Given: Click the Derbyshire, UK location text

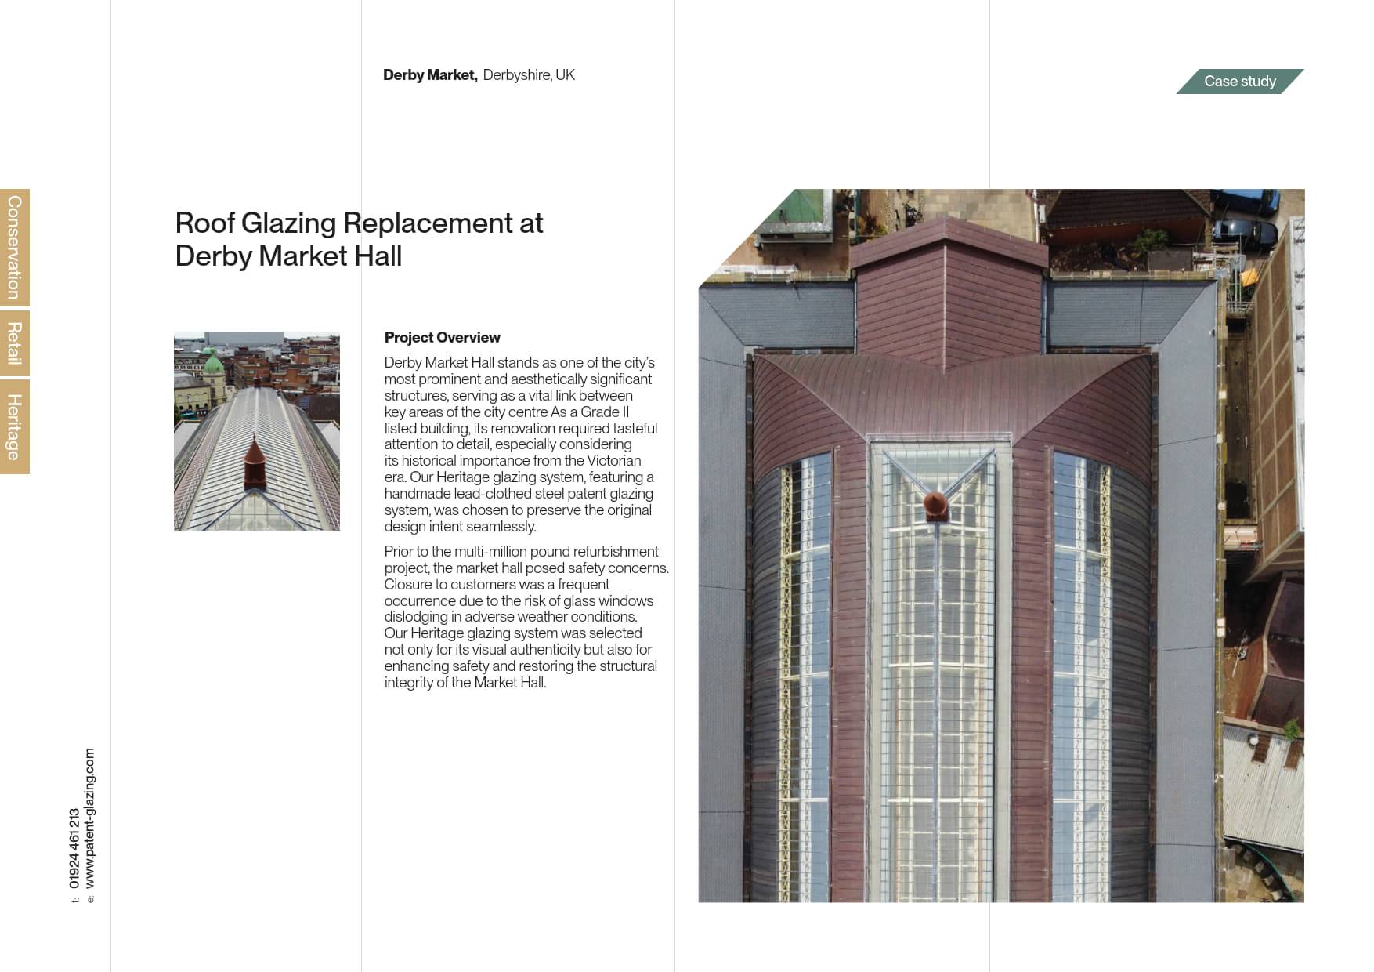Looking at the screenshot, I should click(x=529, y=75).
